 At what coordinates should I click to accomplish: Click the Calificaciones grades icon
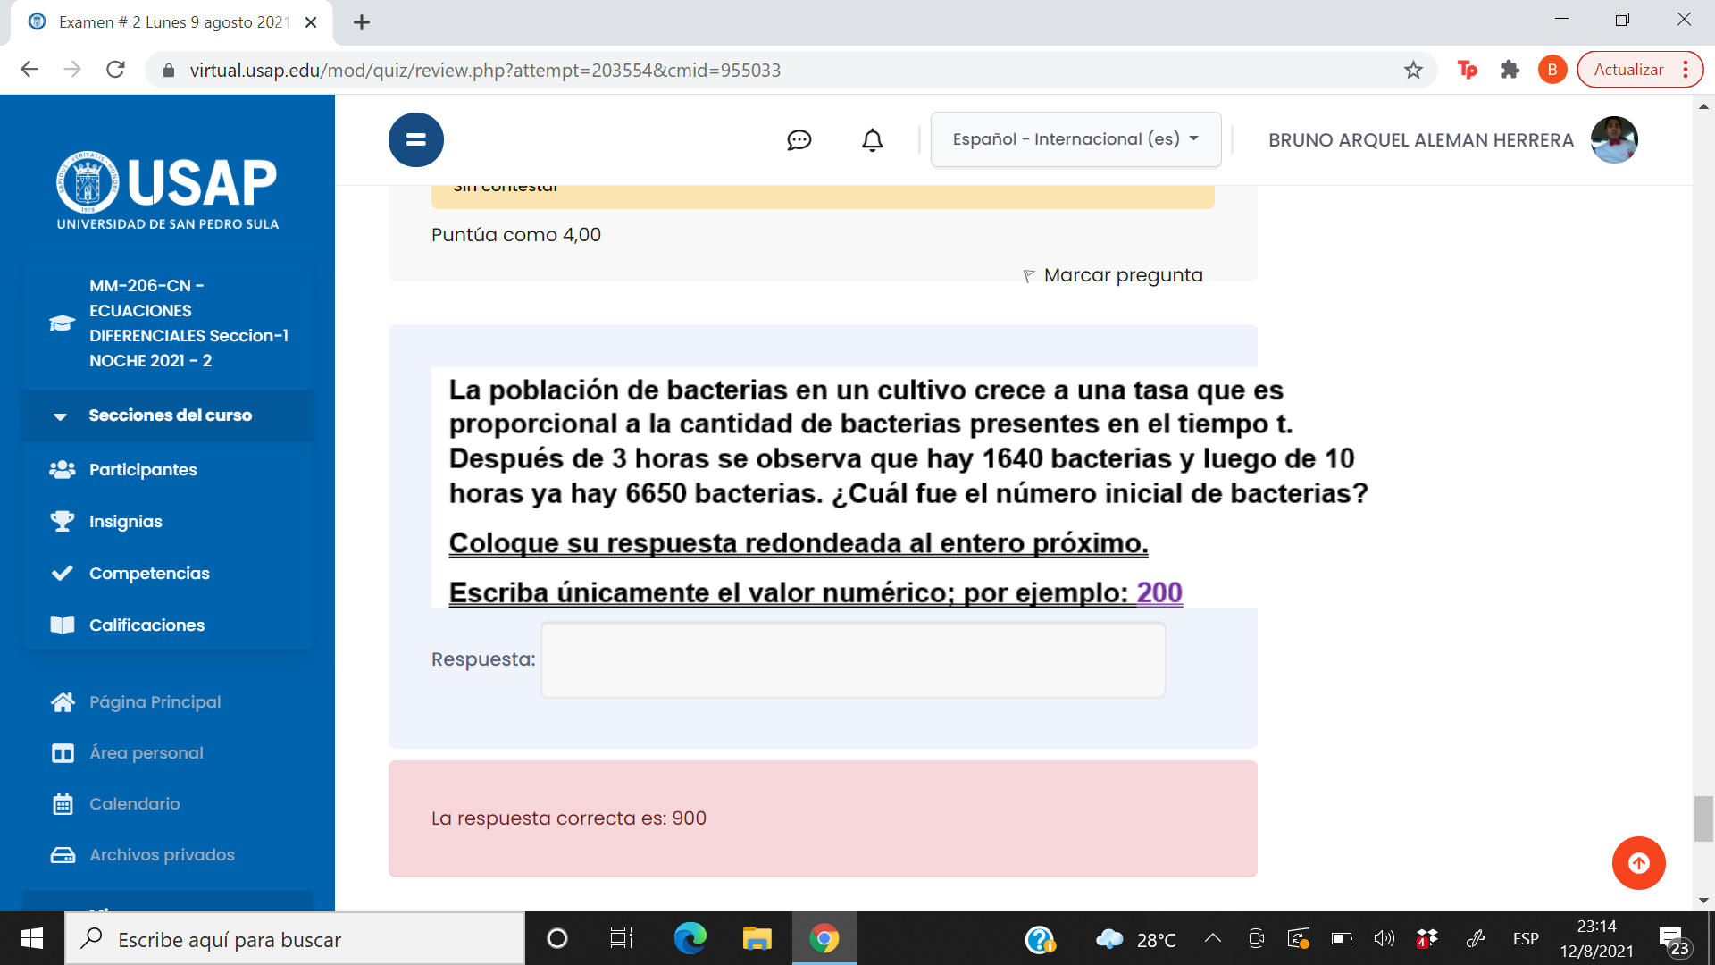click(62, 625)
